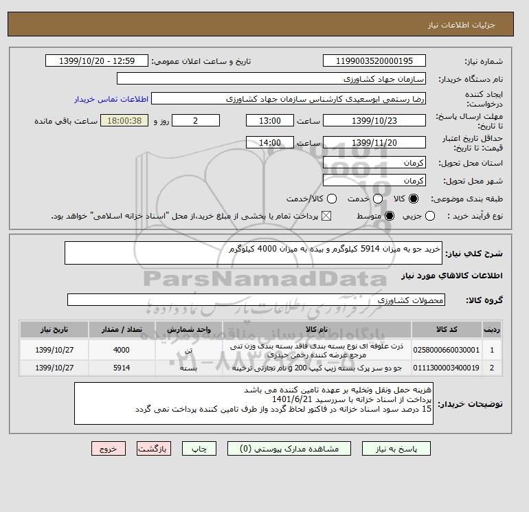Click the row 2 need date 1399/10/27
This screenshot has width=529, height=512.
tap(54, 368)
